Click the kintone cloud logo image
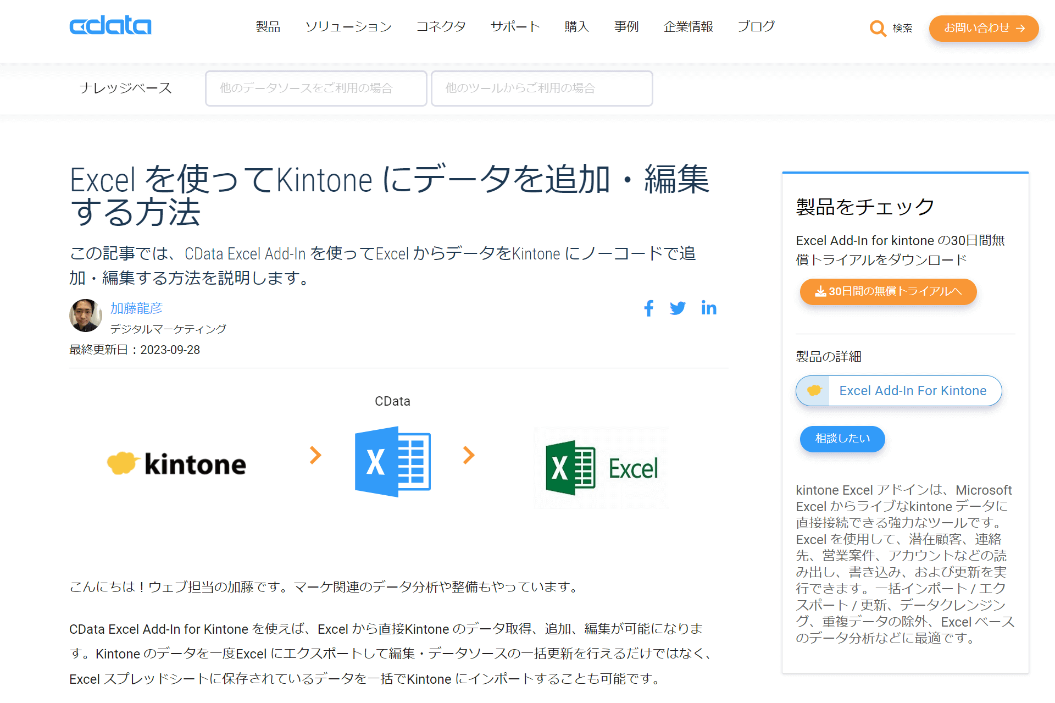The image size is (1055, 703). point(177,464)
